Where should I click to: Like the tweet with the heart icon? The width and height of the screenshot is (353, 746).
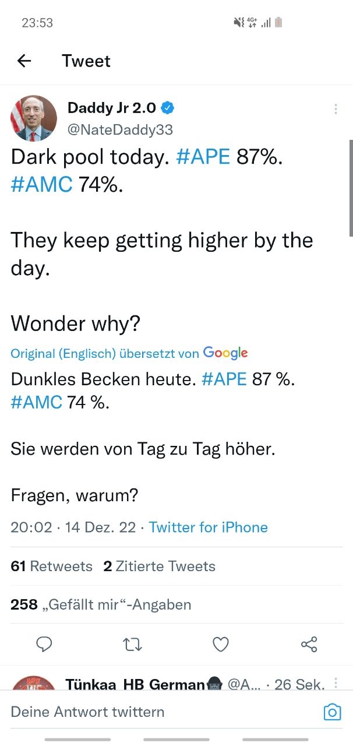pyautogui.click(x=221, y=644)
